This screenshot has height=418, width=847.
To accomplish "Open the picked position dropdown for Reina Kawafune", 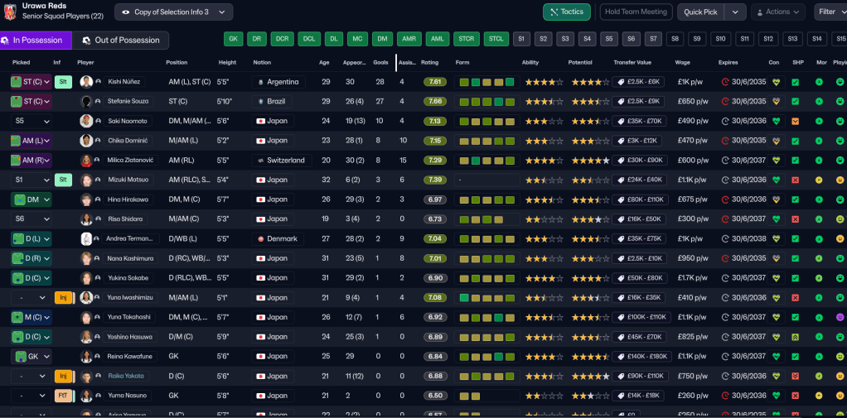I will pos(31,356).
